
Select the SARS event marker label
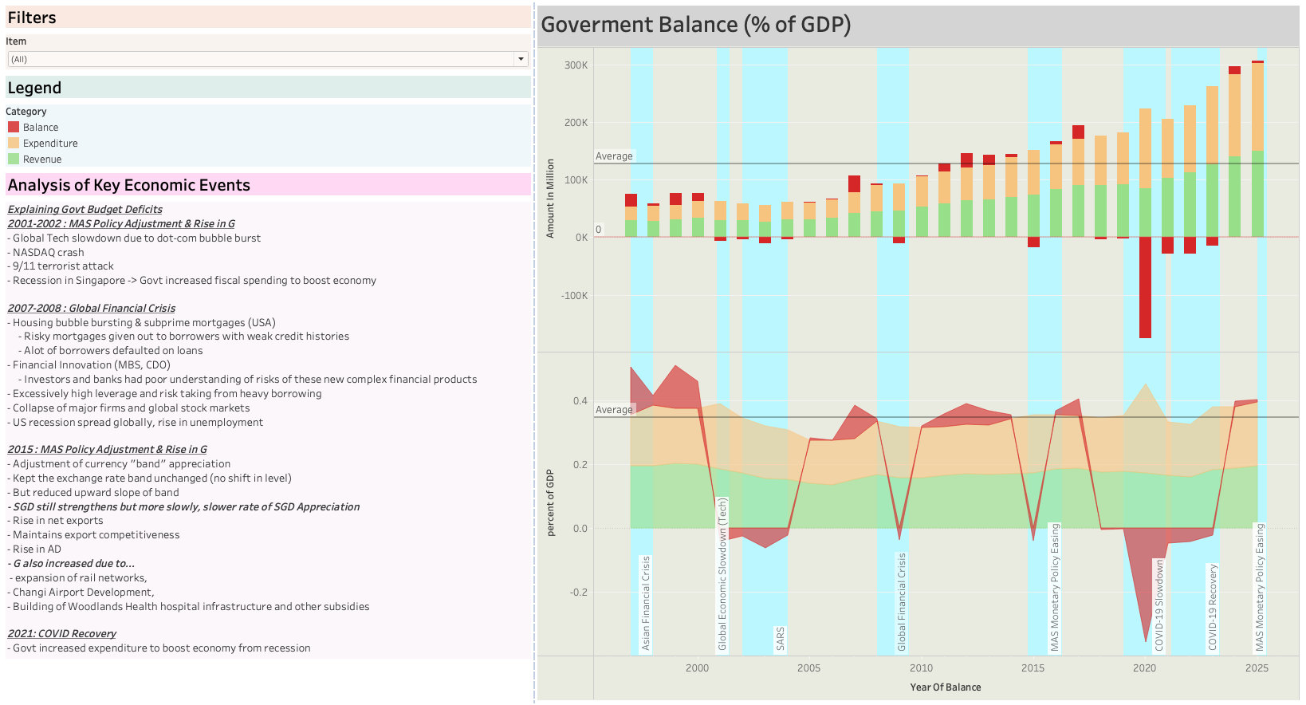781,638
